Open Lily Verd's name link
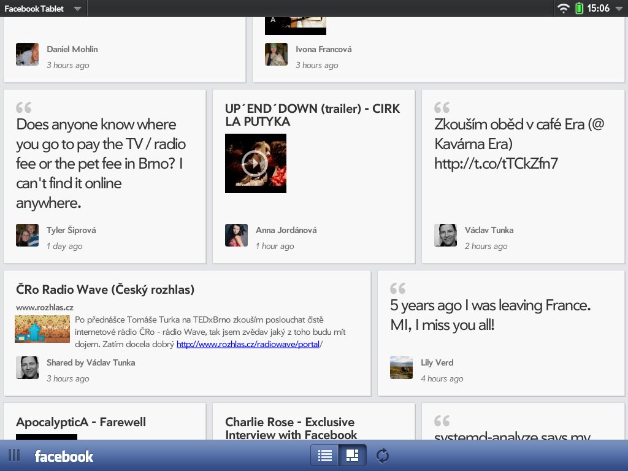 (x=437, y=362)
